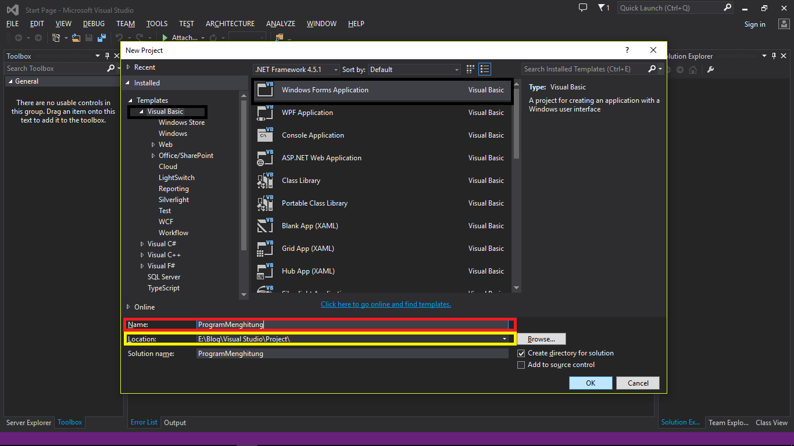Click the Search Installed Templates magnifier icon
794x446 pixels.
click(x=653, y=69)
